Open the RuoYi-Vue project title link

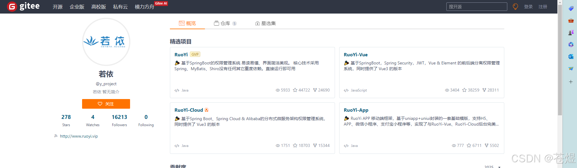point(356,54)
